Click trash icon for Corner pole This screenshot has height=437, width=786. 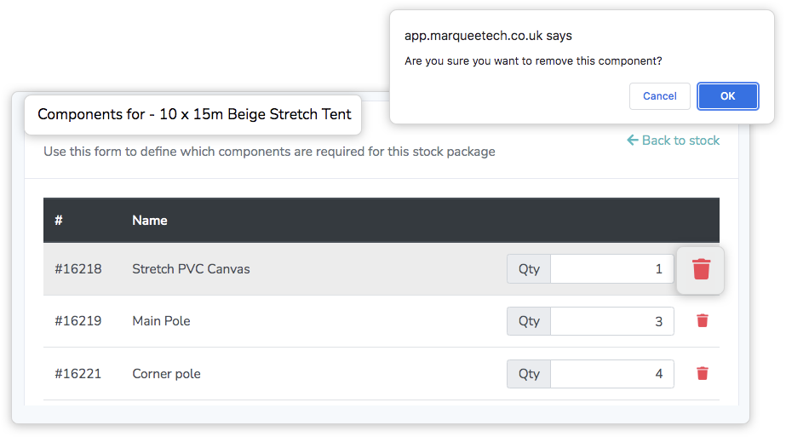(703, 373)
